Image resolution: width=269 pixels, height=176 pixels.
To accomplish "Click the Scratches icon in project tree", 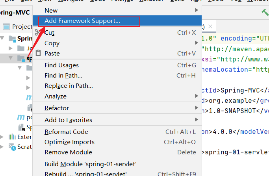I will click(12, 146).
